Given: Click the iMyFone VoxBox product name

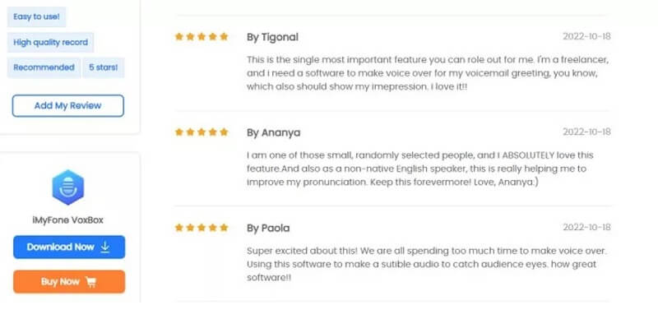Looking at the screenshot, I should click(68, 220).
